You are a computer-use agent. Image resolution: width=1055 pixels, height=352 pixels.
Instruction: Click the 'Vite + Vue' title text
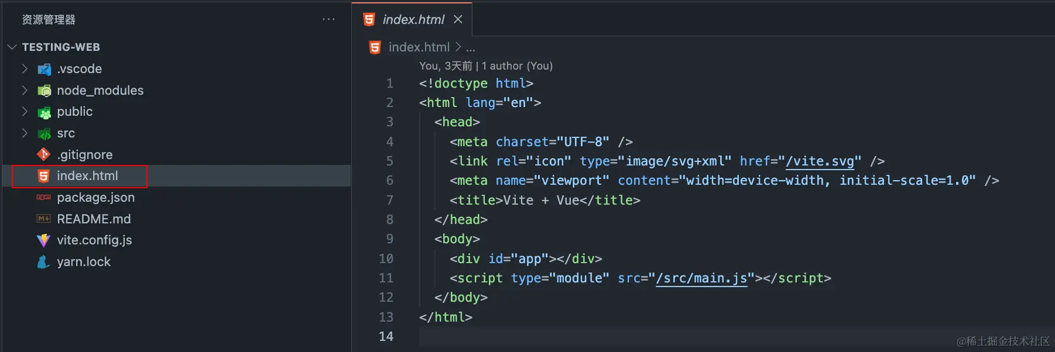tap(541, 201)
